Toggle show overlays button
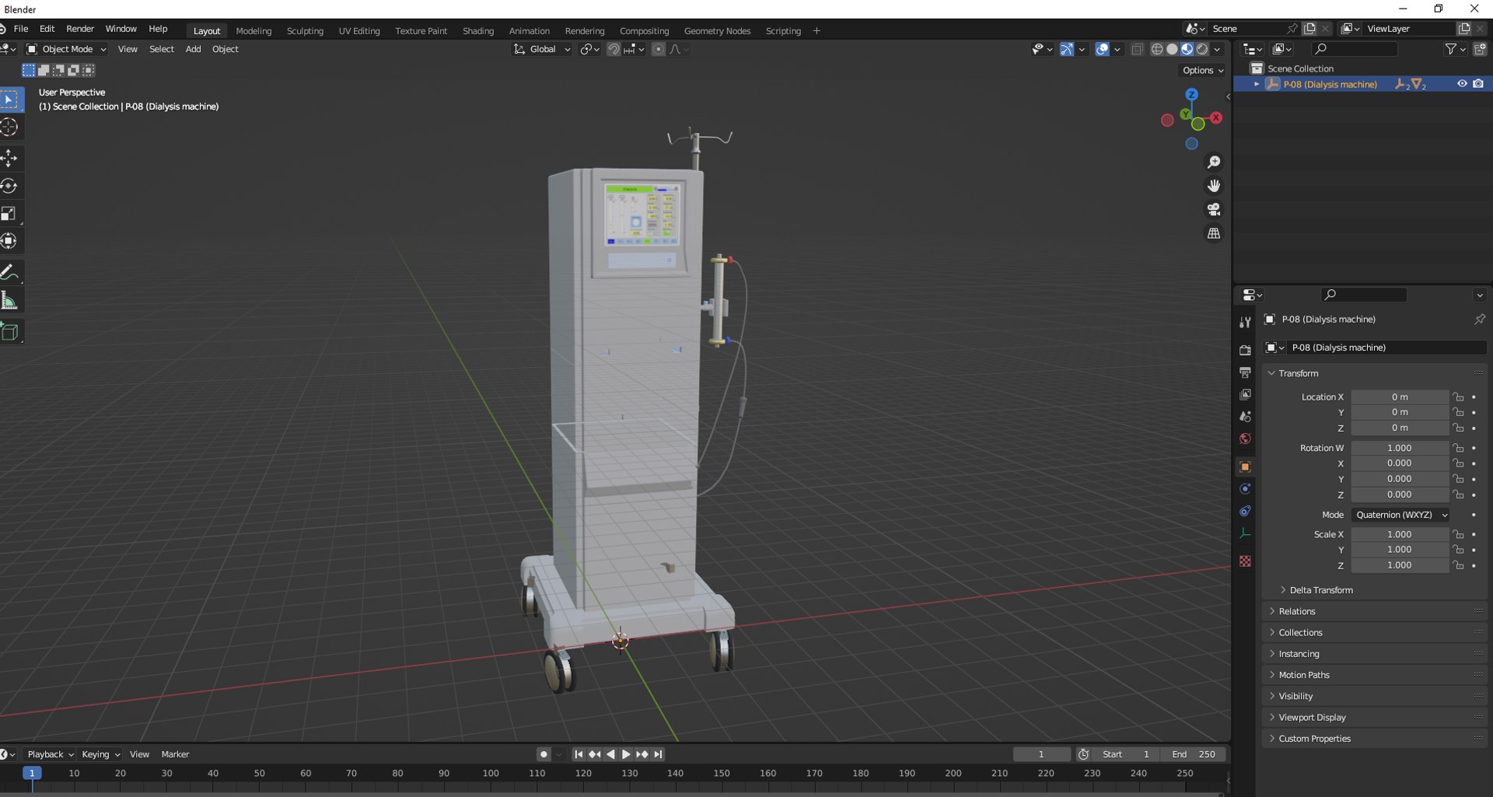Screen dimensions: 1493x797 (x=1102, y=49)
